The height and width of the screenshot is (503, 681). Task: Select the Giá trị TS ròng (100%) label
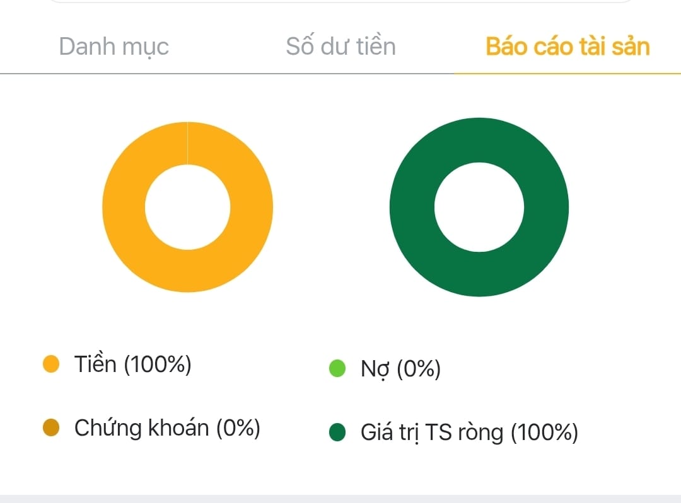469,433
